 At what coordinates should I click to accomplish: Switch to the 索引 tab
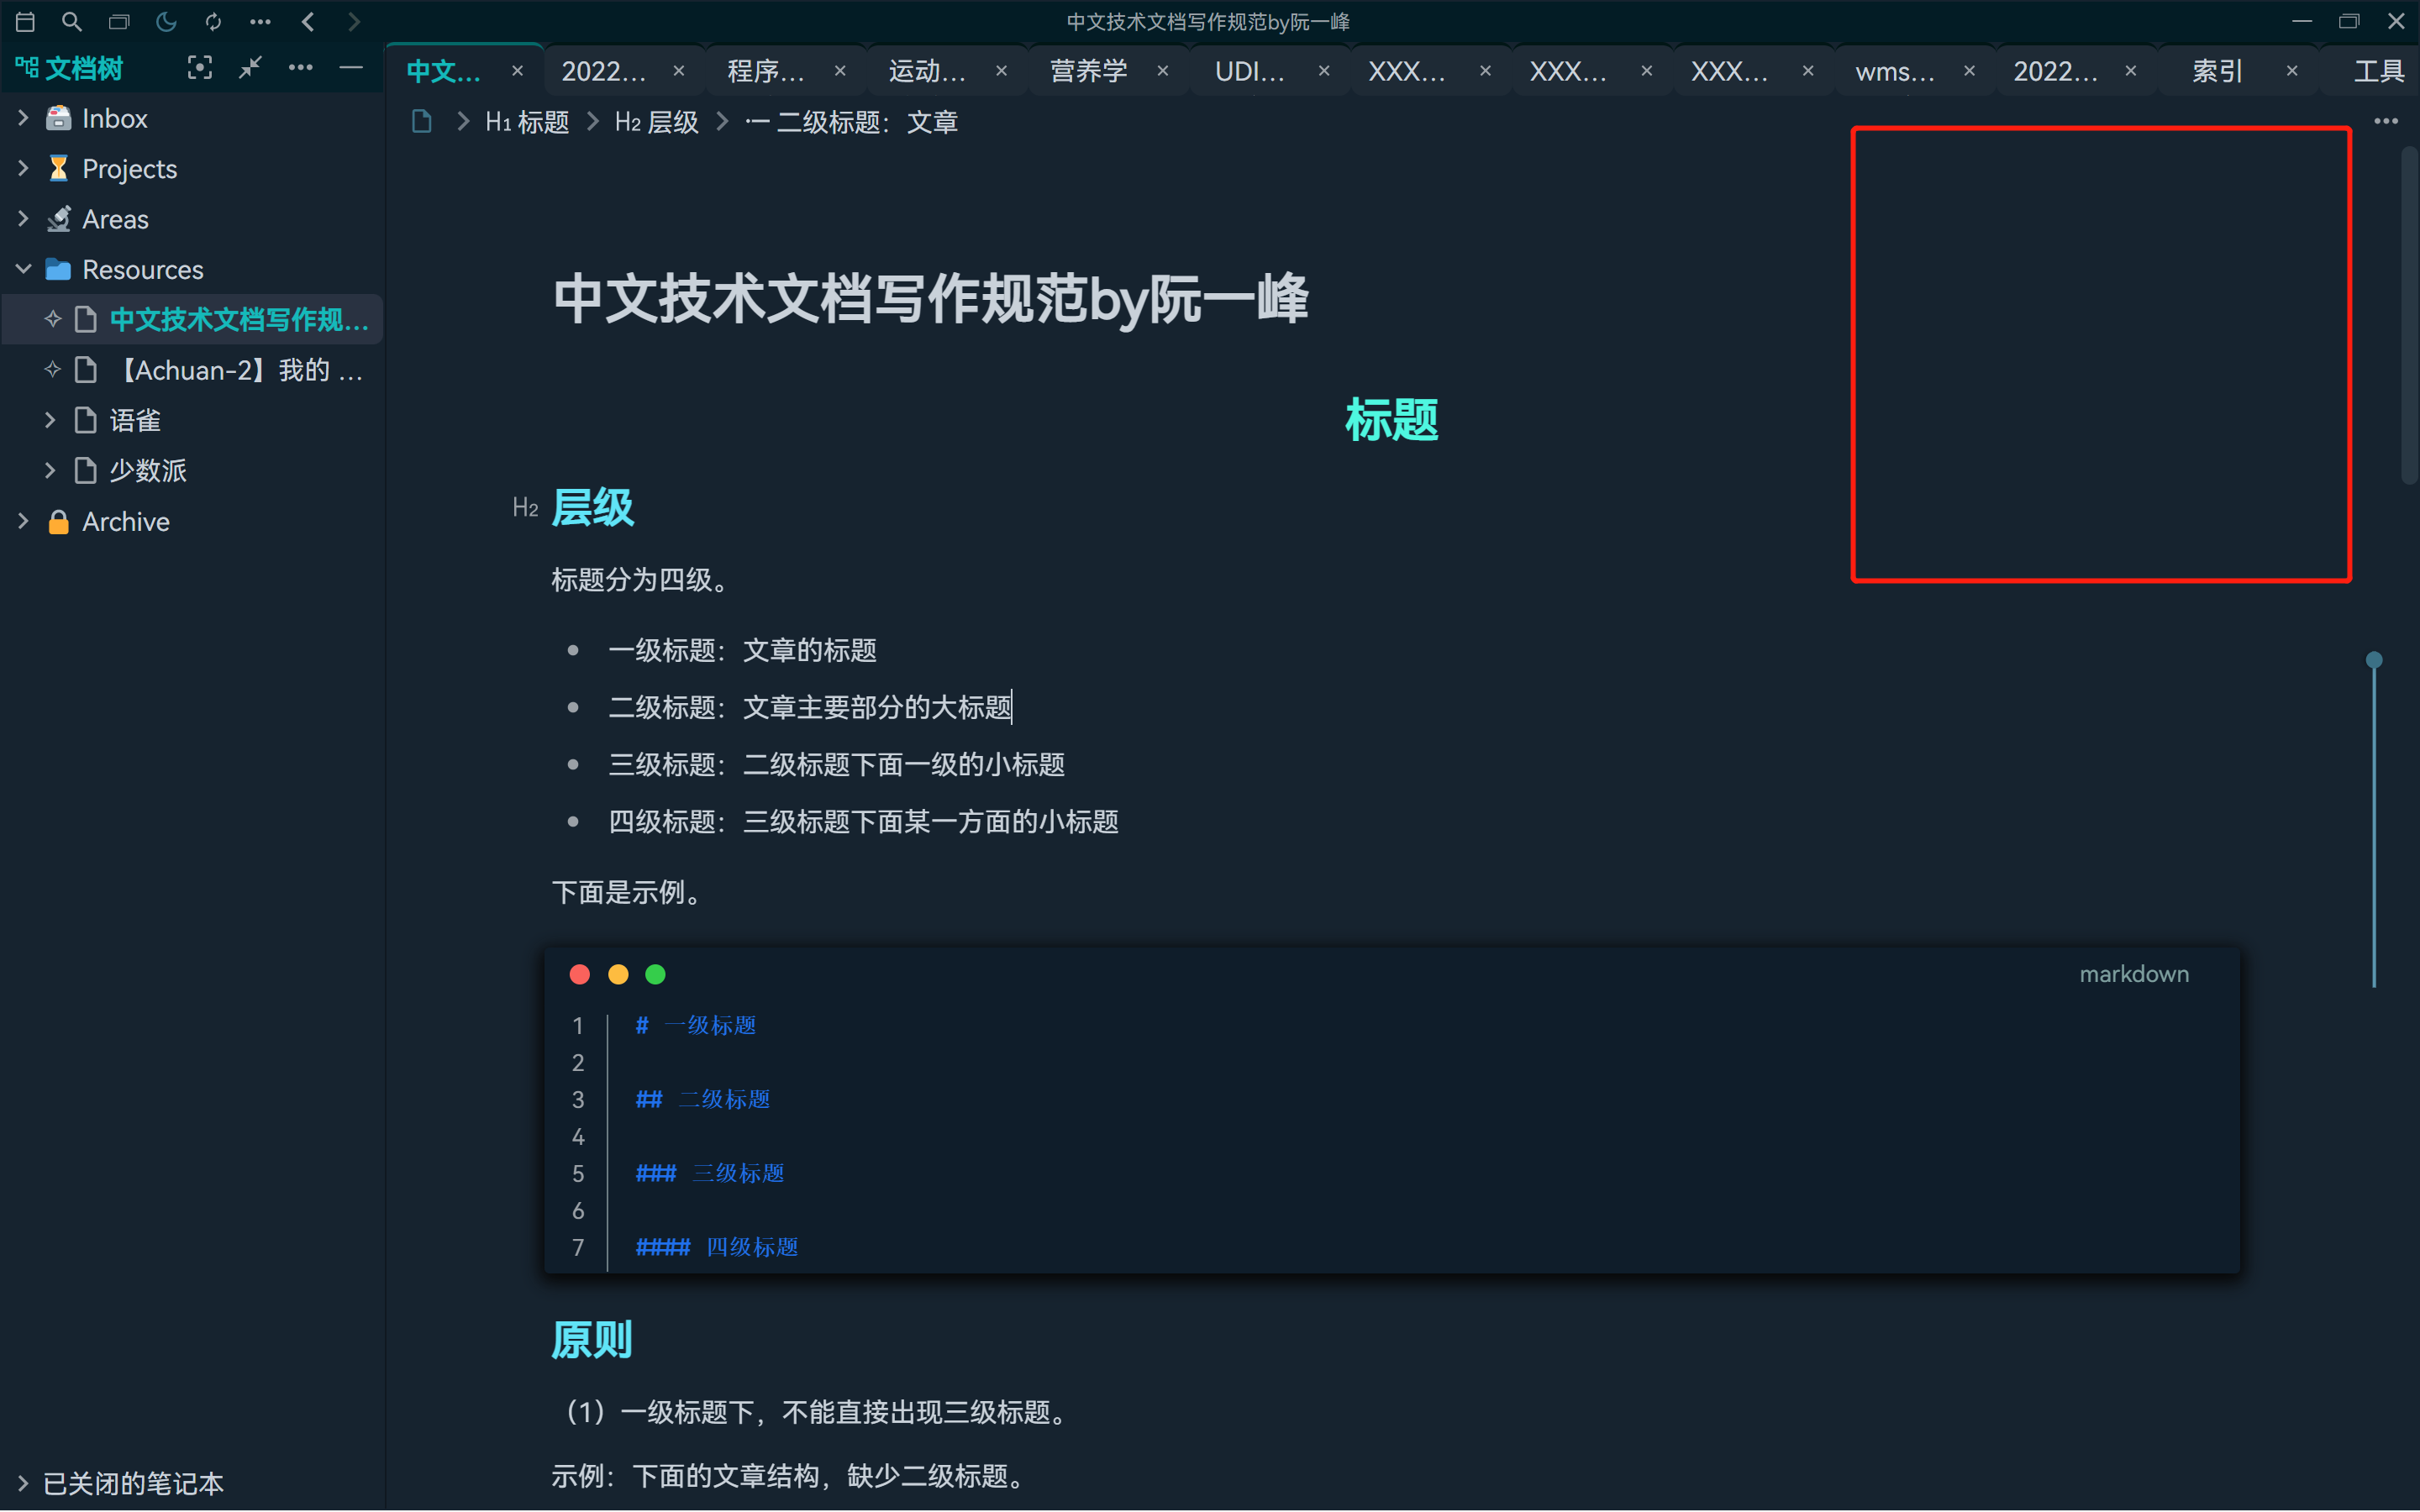click(x=2216, y=71)
